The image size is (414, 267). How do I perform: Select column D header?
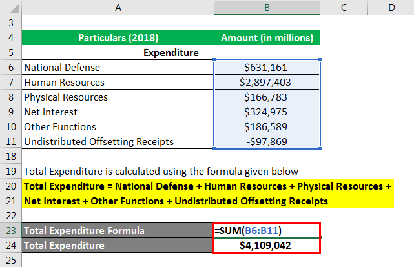pos(391,7)
